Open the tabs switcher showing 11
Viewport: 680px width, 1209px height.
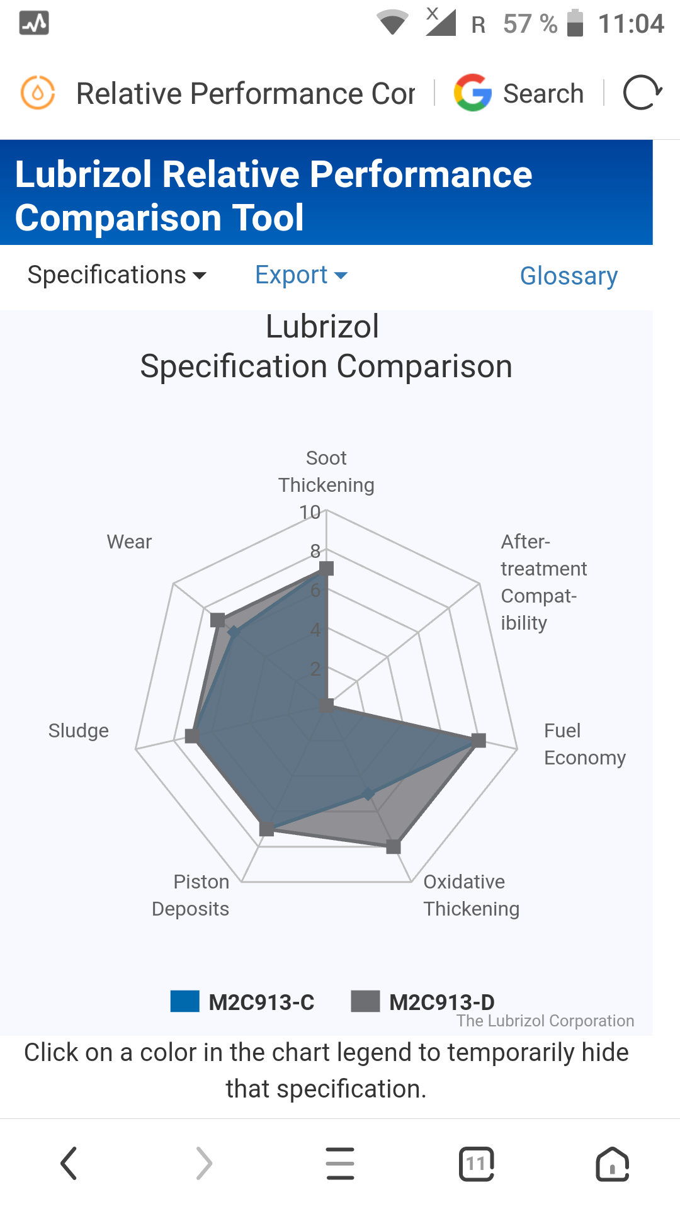tap(476, 1163)
